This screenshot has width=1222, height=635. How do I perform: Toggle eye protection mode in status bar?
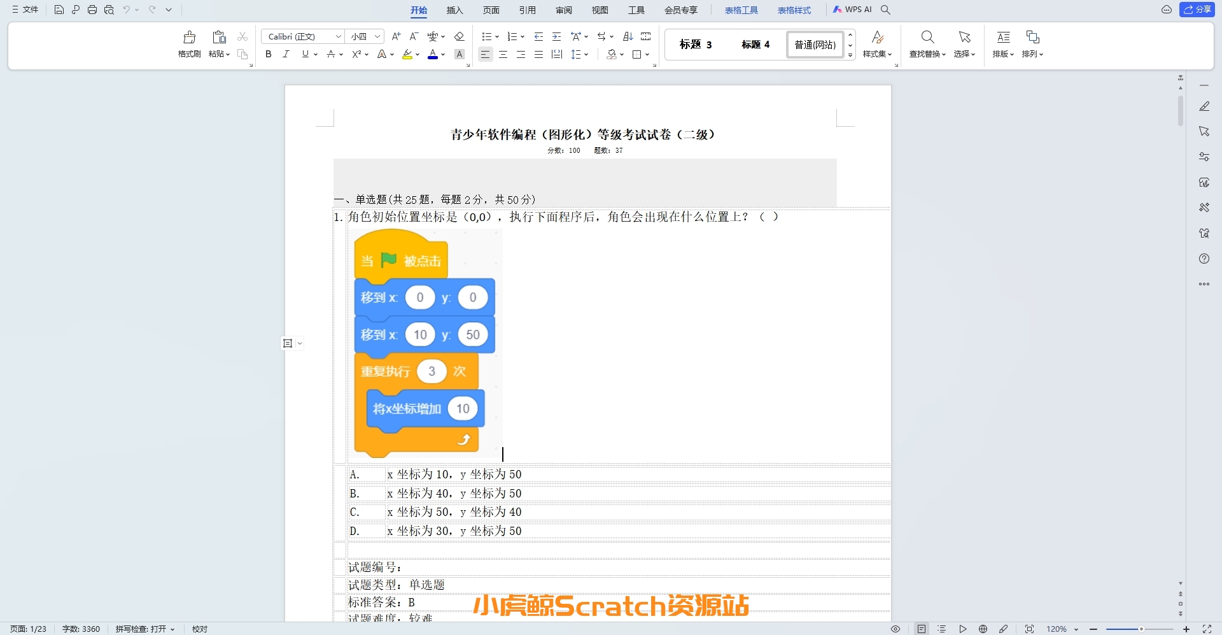895,629
